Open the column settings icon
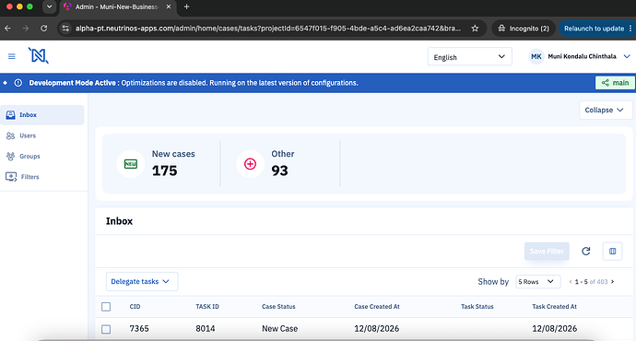 (612, 252)
